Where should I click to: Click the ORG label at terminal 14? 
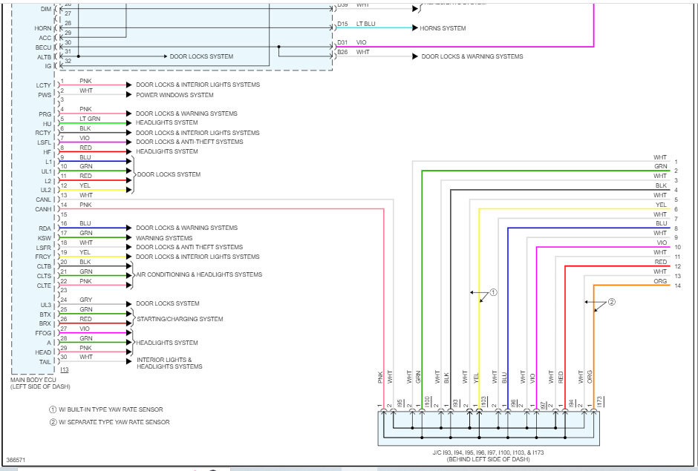660,281
